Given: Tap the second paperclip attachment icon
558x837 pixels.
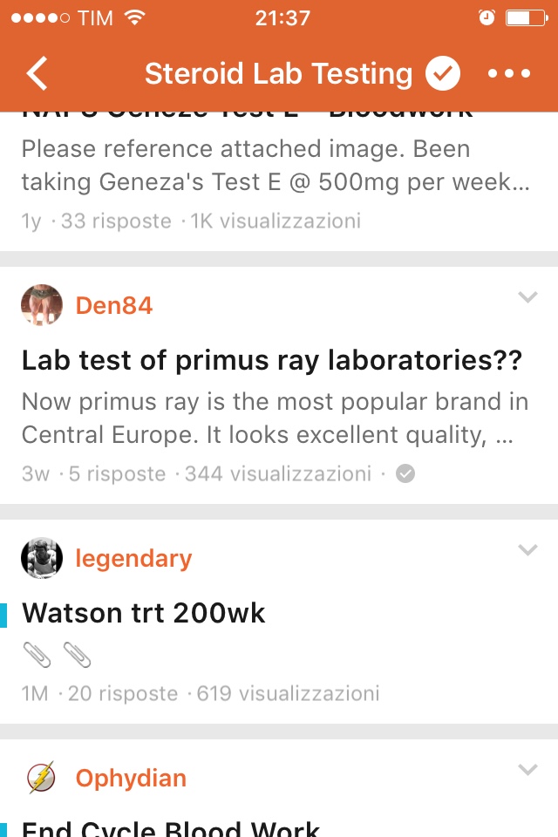Looking at the screenshot, I should point(77,654).
